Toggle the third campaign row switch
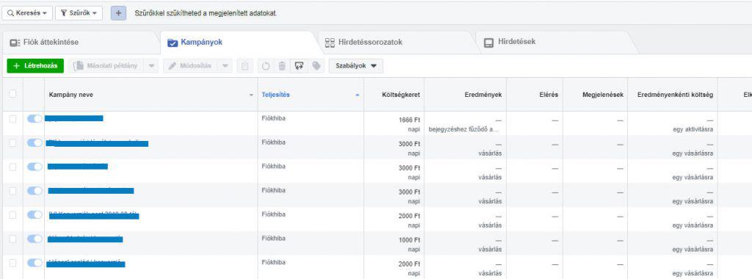 pyautogui.click(x=35, y=167)
